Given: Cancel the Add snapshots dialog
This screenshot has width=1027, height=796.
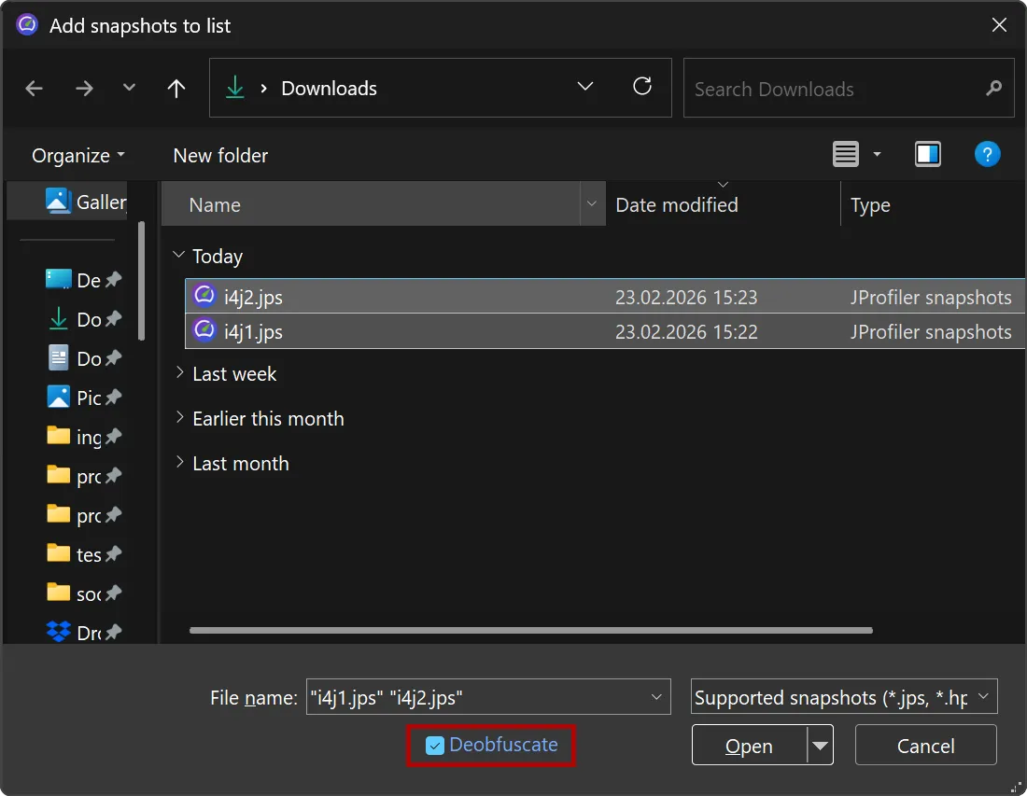Looking at the screenshot, I should tap(925, 745).
